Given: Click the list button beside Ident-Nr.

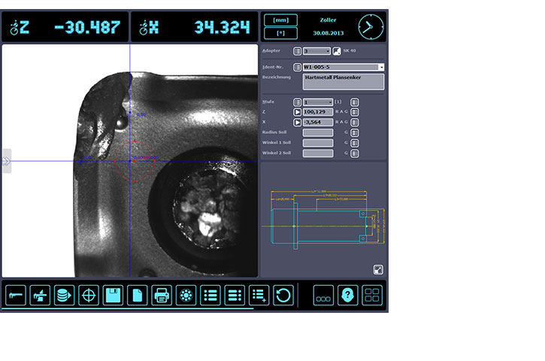Looking at the screenshot, I should click(x=298, y=68).
